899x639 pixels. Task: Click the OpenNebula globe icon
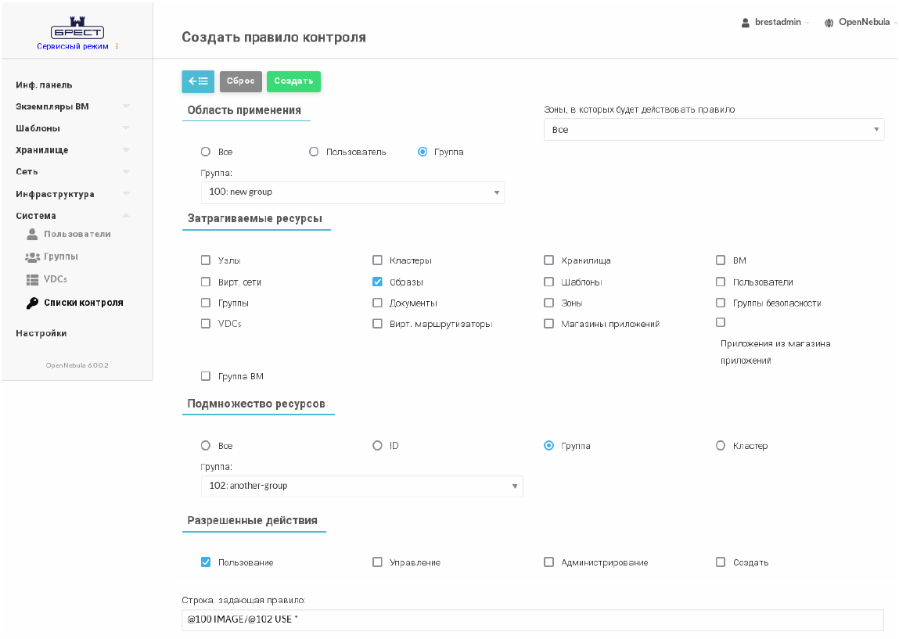[x=829, y=23]
